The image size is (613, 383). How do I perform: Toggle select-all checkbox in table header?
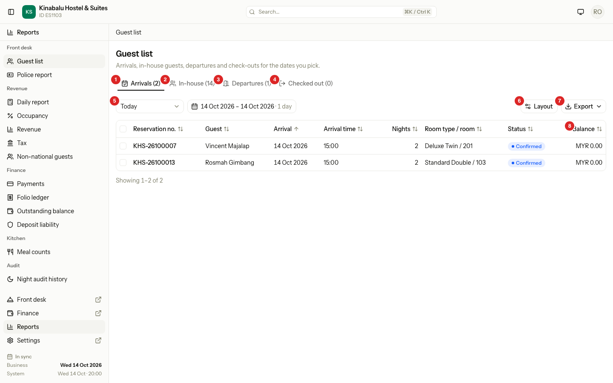coord(123,129)
